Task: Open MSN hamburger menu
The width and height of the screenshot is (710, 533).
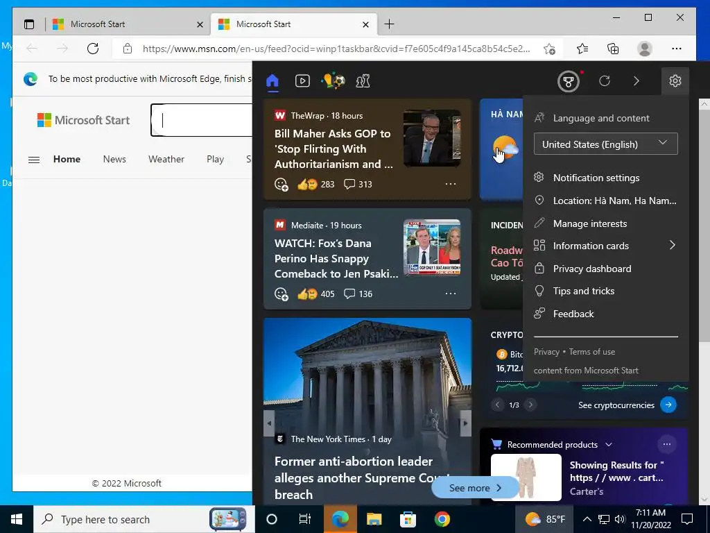Action: pyautogui.click(x=34, y=160)
